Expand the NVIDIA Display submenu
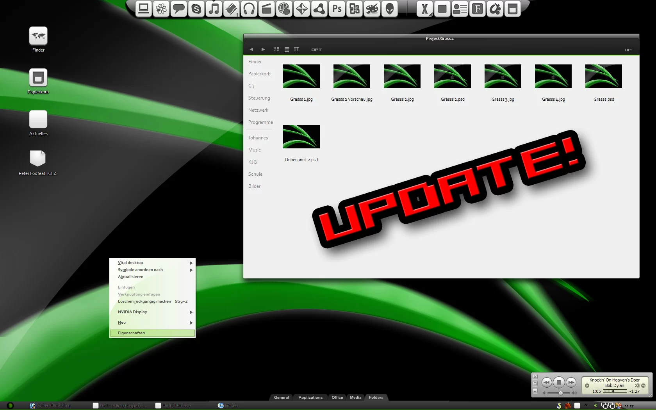This screenshot has width=656, height=410. tap(191, 312)
